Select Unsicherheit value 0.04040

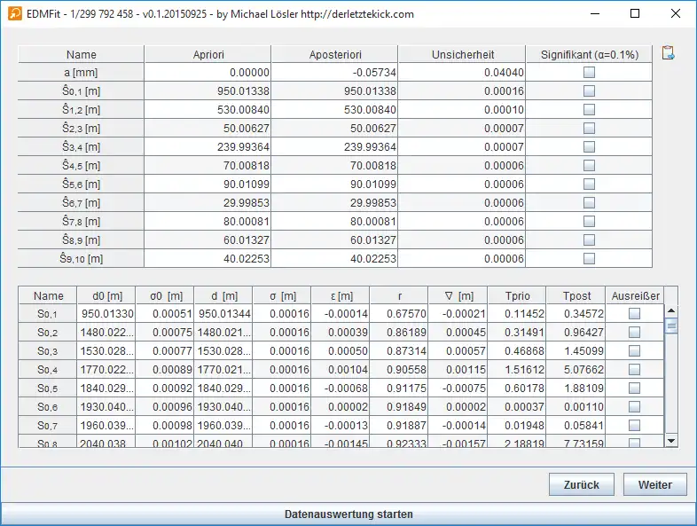tap(462, 73)
